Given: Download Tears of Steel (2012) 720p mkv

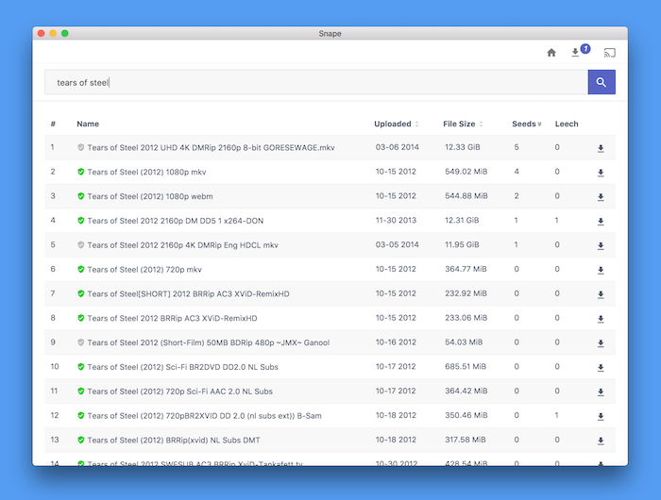Looking at the screenshot, I should (x=601, y=270).
